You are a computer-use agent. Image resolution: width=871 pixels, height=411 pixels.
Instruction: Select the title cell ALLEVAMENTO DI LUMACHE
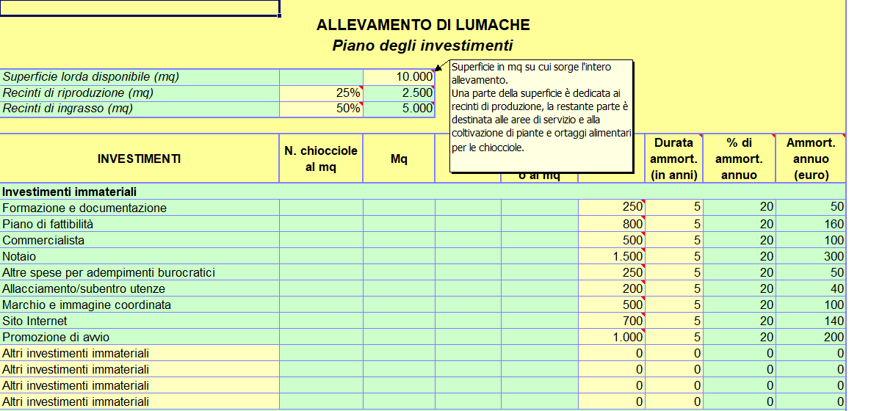click(423, 25)
